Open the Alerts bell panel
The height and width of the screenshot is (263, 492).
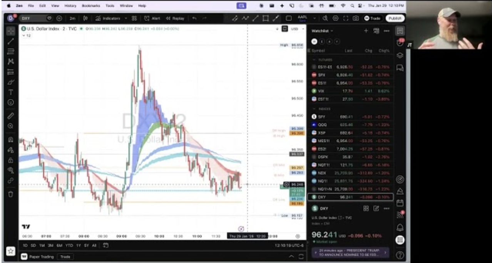tap(400, 227)
